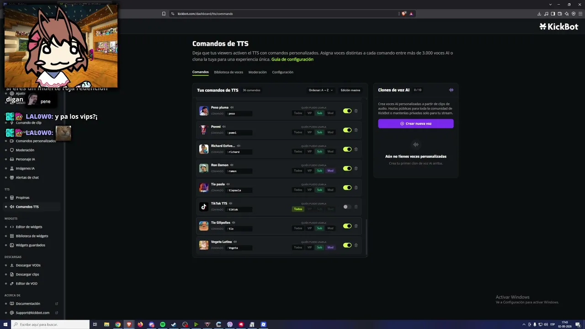This screenshot has width=585, height=329.
Task: Set Ron Damon access to Todos
Action: (298, 170)
